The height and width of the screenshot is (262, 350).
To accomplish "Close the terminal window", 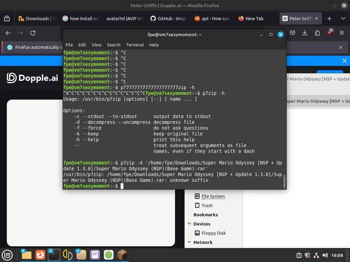I will [x=281, y=34].
